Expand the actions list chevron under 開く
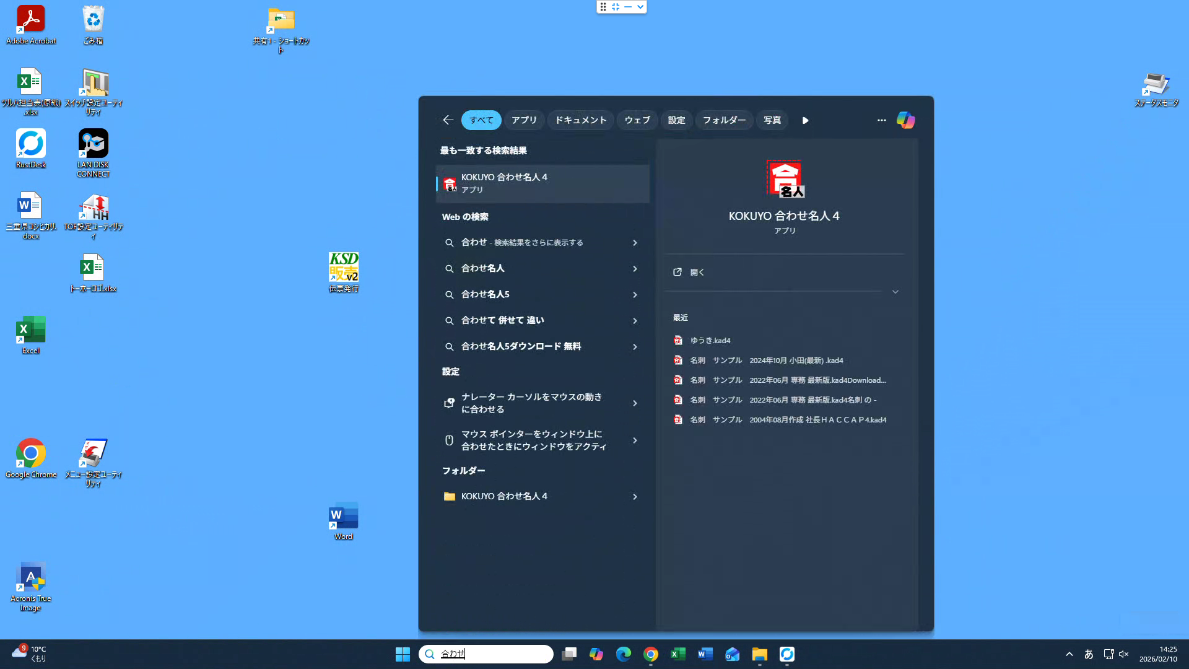1189x669 pixels. [895, 292]
